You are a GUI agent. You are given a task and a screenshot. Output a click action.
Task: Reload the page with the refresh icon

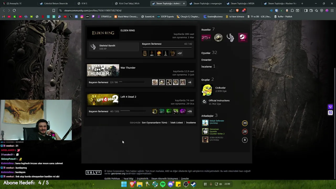(x=14, y=10)
